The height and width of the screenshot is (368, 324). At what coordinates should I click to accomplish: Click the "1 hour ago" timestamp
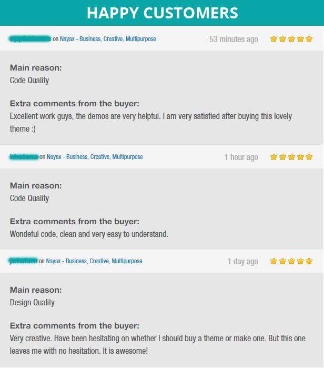tap(241, 157)
